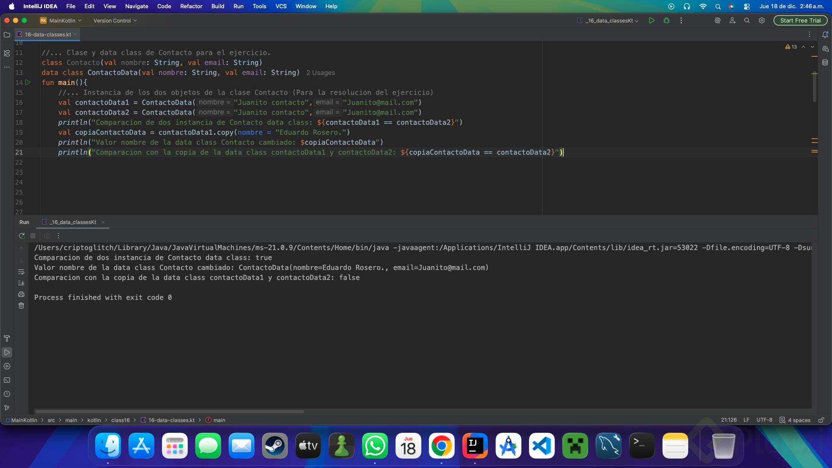Open the IDE settings gear icon
The width and height of the screenshot is (832, 468).
pos(761,20)
